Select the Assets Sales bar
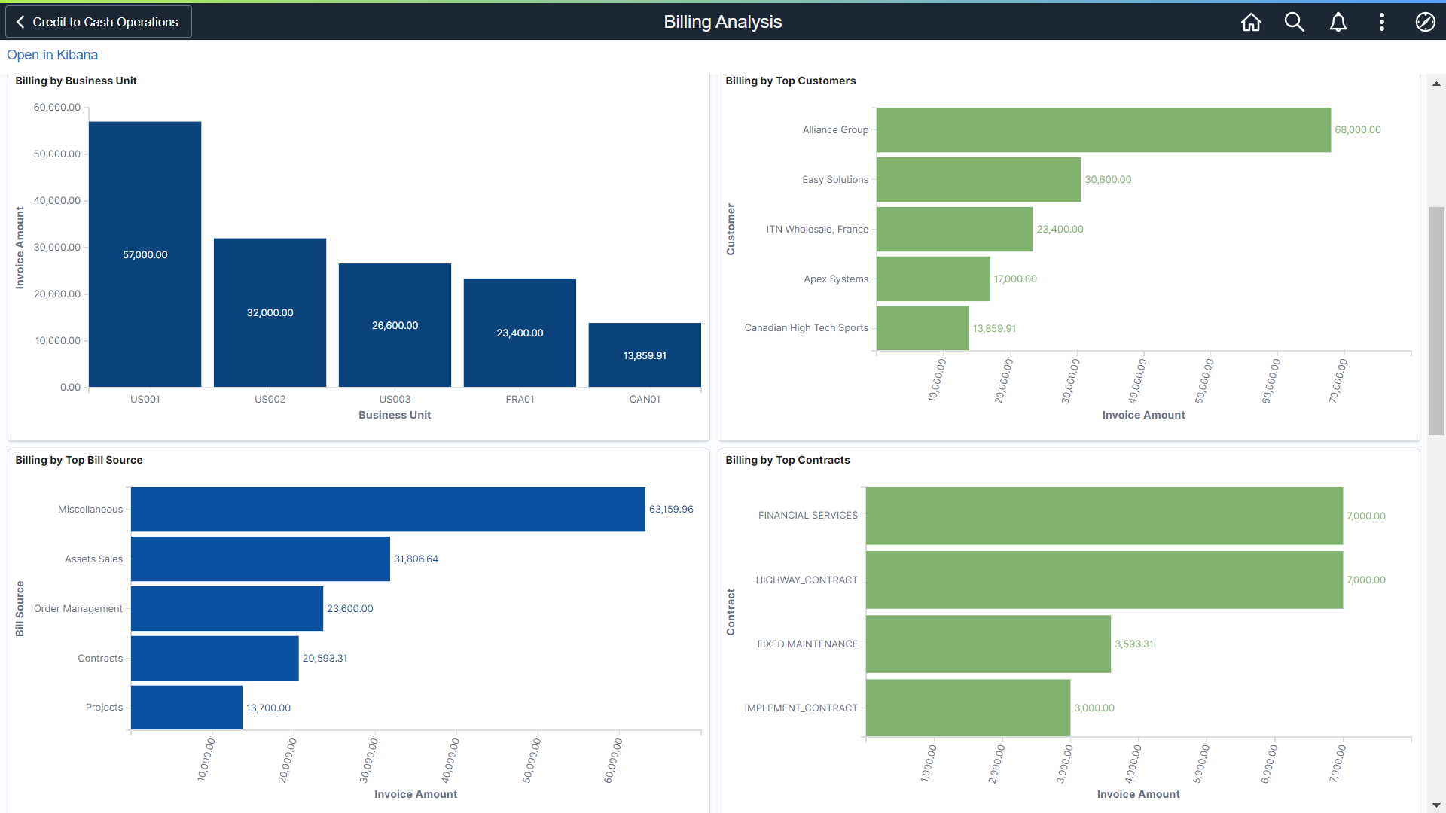 [x=260, y=559]
